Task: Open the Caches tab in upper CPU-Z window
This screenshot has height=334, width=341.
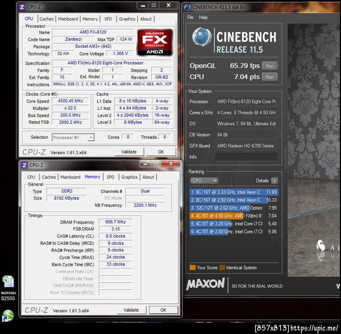Action: coord(47,19)
